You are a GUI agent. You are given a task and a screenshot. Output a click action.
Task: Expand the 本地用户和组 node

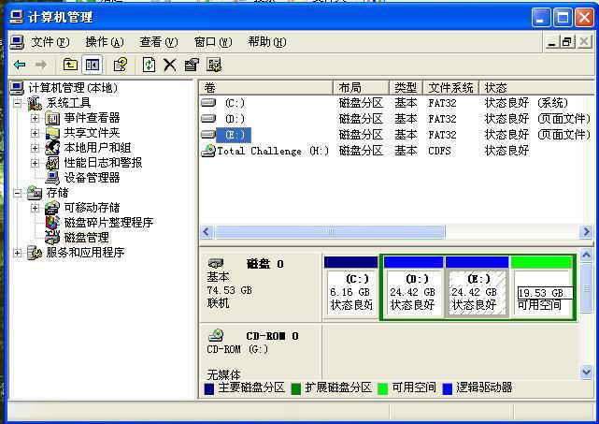click(x=35, y=148)
